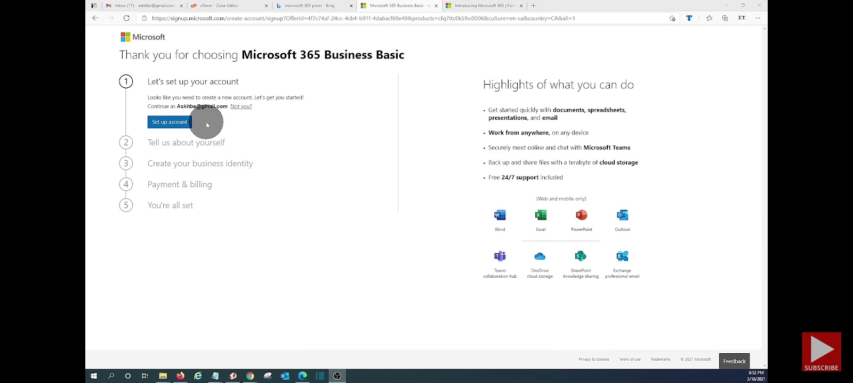
Task: Click step 4 'Payment & billing'
Action: 180,185
